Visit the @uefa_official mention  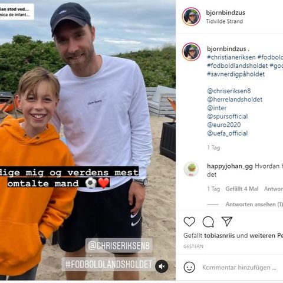pos(227,133)
